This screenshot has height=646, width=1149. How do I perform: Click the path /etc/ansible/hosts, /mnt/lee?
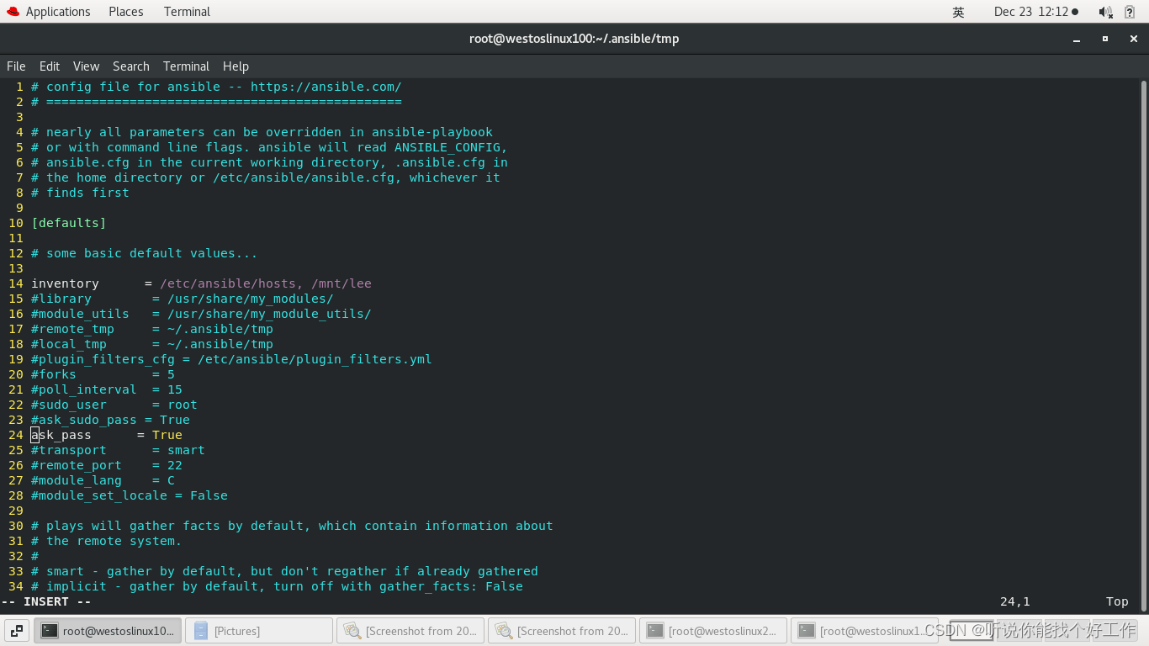pos(265,283)
